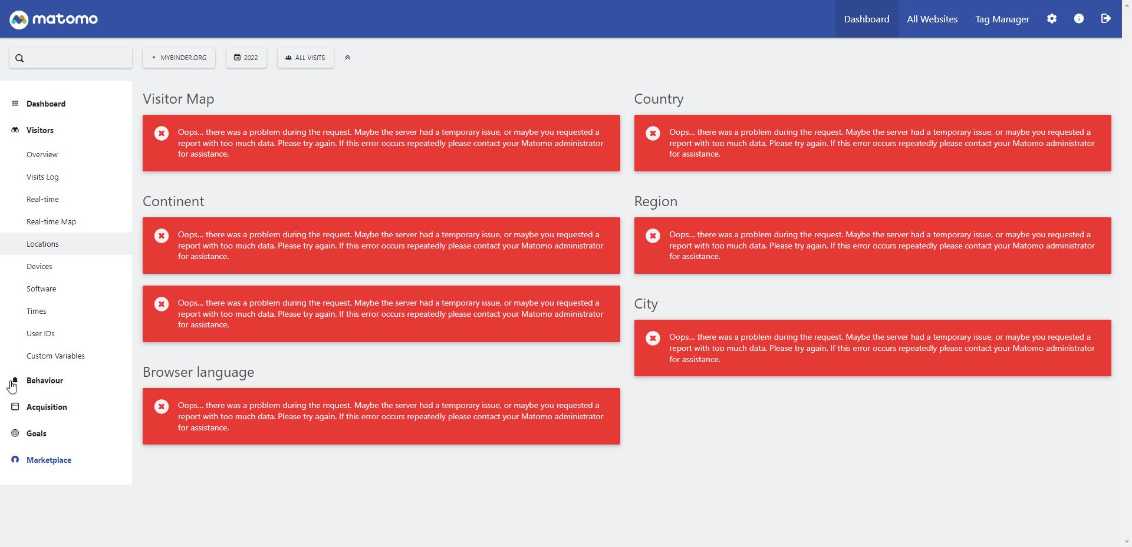Screen dimensions: 1132x547
Task: Open the settings gear icon
Action: 1052,19
